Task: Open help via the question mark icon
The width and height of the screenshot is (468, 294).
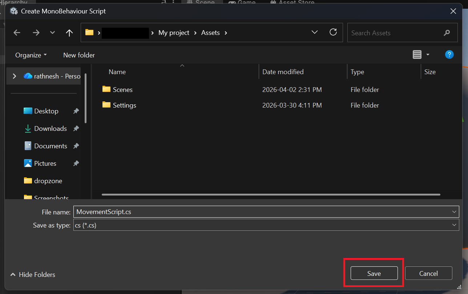Action: point(449,55)
